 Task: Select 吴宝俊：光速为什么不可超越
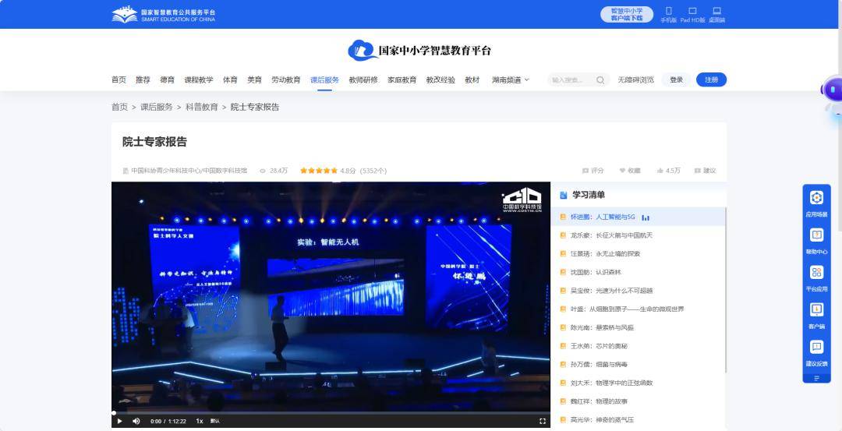[638, 291]
